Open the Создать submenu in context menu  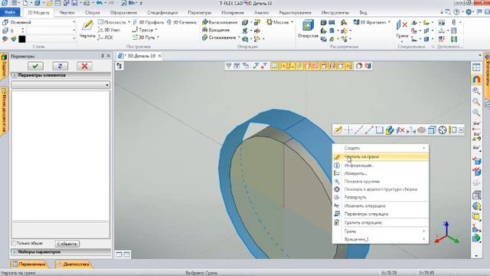[x=381, y=148]
